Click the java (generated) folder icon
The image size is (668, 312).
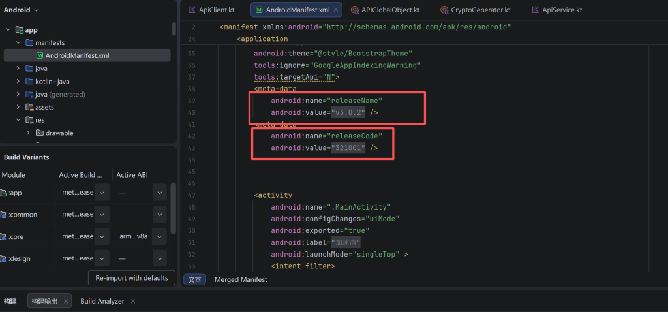pos(29,94)
